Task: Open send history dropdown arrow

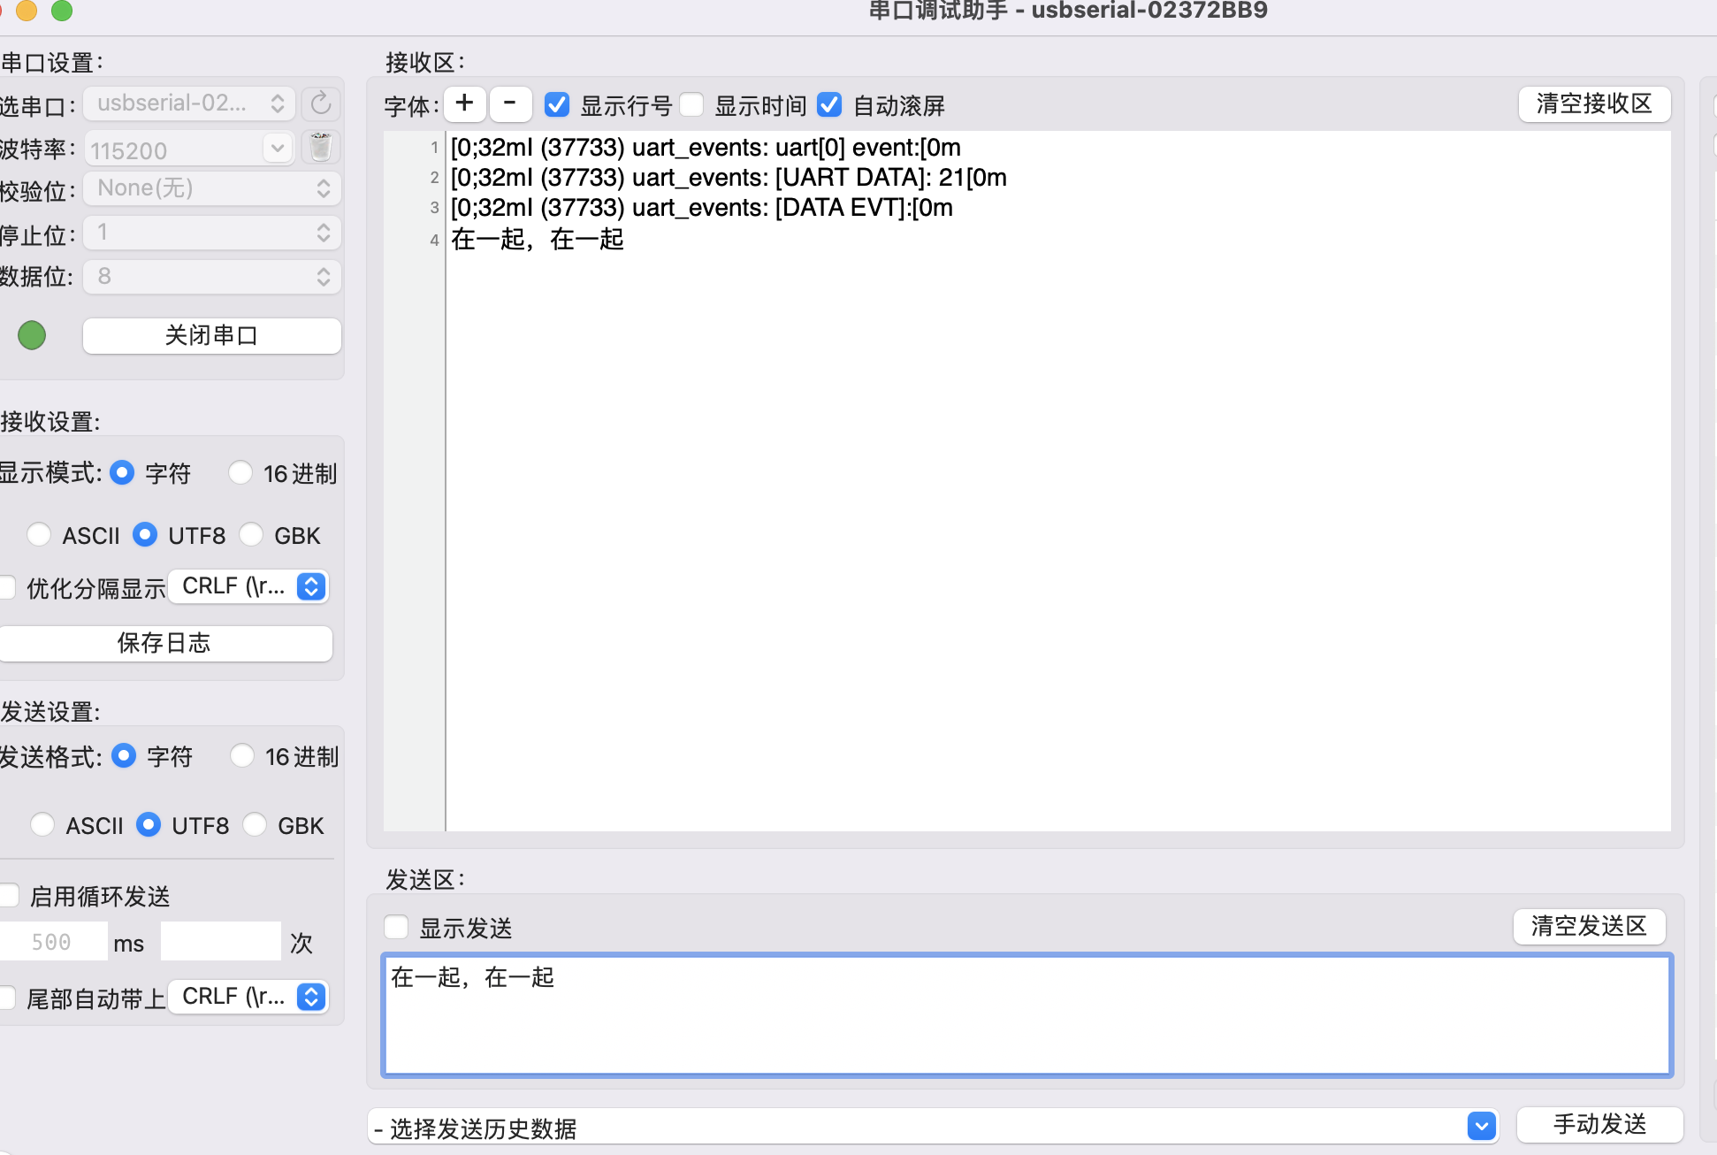Action: click(1481, 1126)
